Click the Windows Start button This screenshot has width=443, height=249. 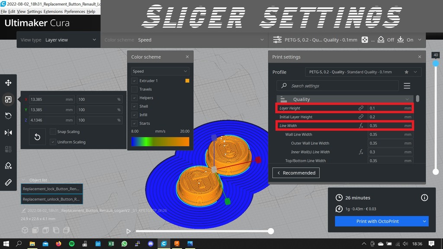click(6, 244)
